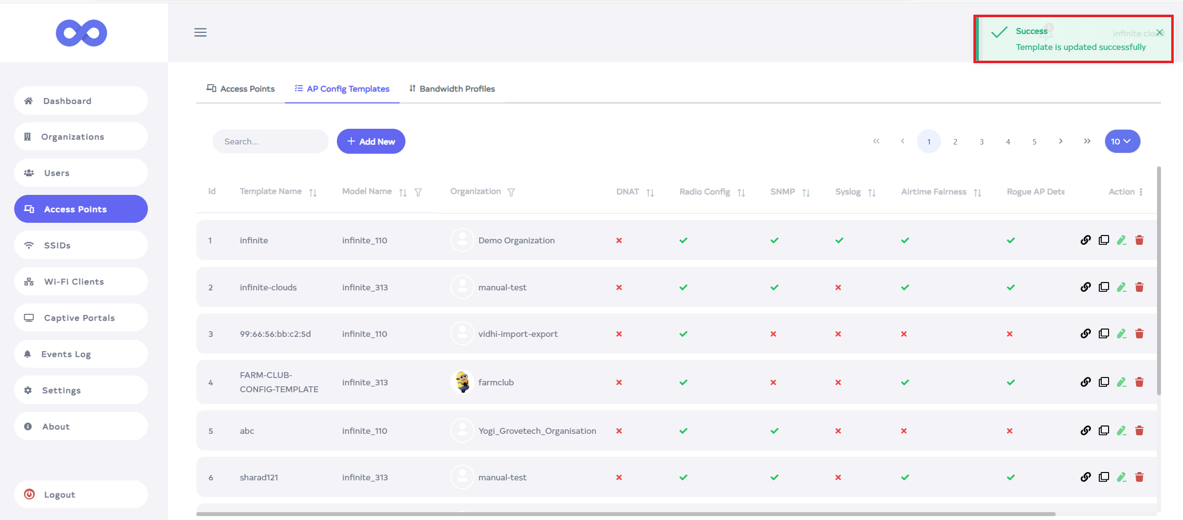Click the filter icon next to Organization
Screen dimensions: 1183x520
(511, 192)
